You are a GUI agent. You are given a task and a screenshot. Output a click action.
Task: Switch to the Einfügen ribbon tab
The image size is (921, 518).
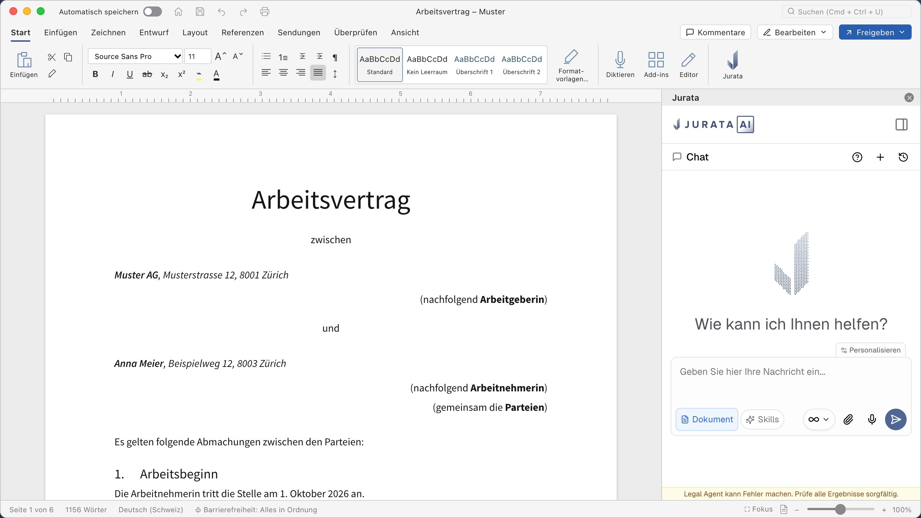click(x=60, y=32)
